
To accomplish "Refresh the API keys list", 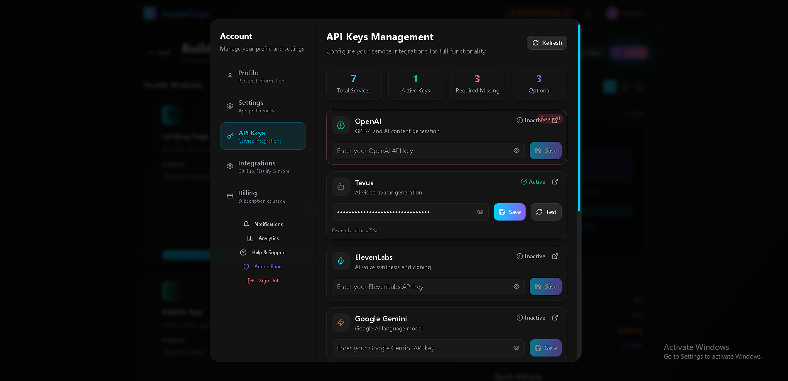I will (547, 43).
